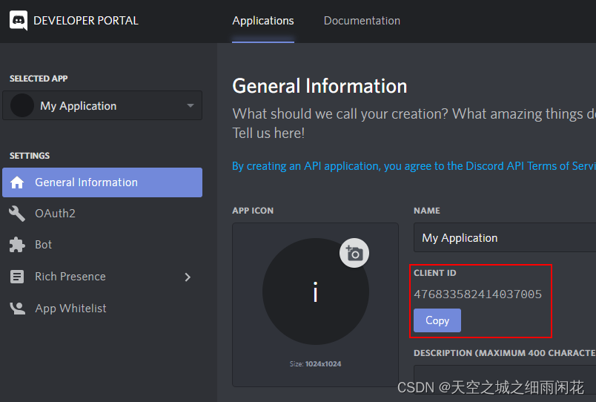Image resolution: width=596 pixels, height=402 pixels.
Task: Click the App Whitelist person-phone icon
Action: [17, 309]
